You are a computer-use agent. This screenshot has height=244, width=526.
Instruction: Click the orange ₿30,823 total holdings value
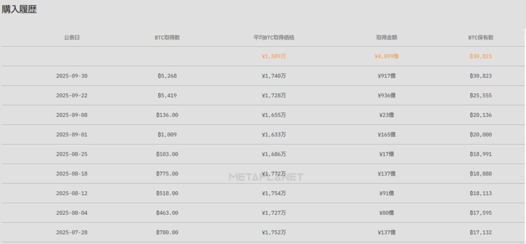(481, 56)
